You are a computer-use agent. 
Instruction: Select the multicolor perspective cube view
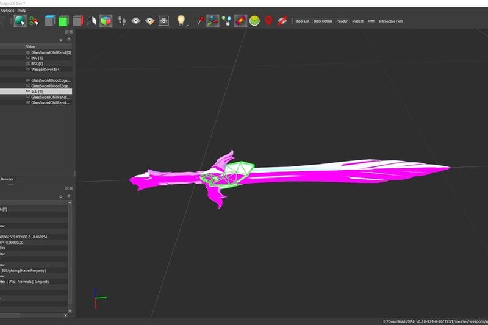coord(106,21)
